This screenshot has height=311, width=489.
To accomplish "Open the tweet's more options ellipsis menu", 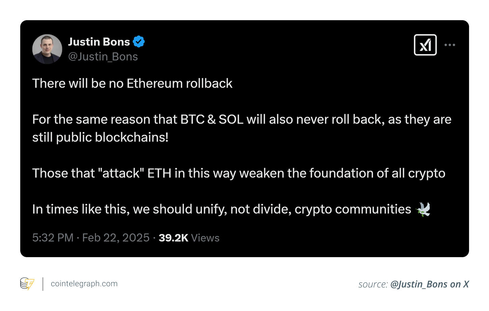I will pyautogui.click(x=450, y=44).
